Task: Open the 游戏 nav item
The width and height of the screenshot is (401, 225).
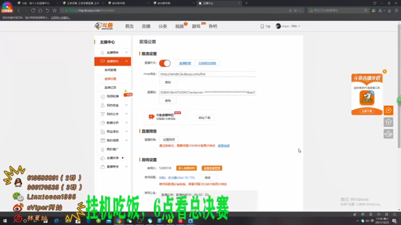Action: click(x=196, y=26)
